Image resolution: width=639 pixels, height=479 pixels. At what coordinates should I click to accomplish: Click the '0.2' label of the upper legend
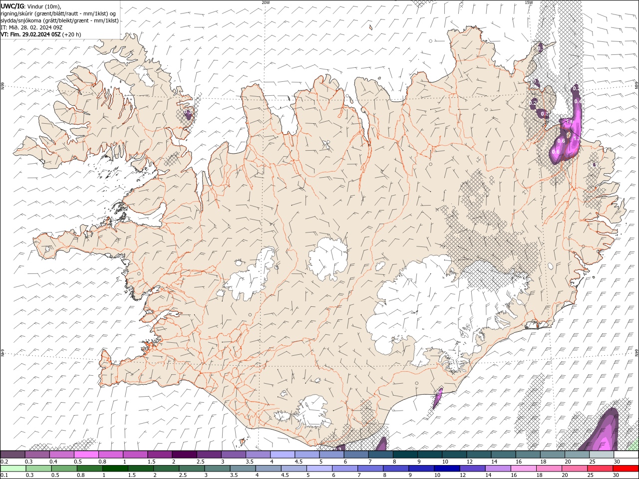tap(4, 462)
